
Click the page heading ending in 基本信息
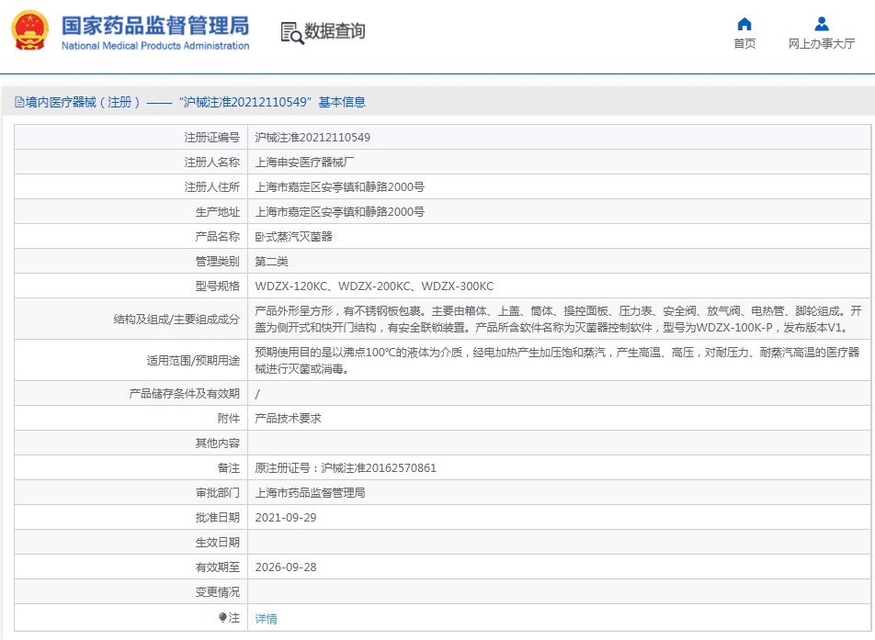tap(195, 102)
